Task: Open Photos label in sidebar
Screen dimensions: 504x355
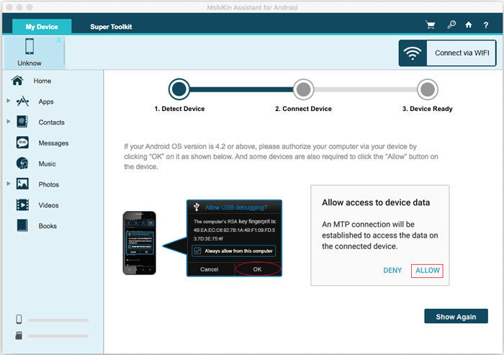Action: click(48, 184)
